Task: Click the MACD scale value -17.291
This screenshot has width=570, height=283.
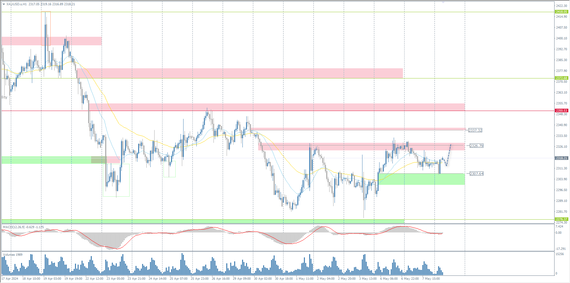Action: click(560, 249)
